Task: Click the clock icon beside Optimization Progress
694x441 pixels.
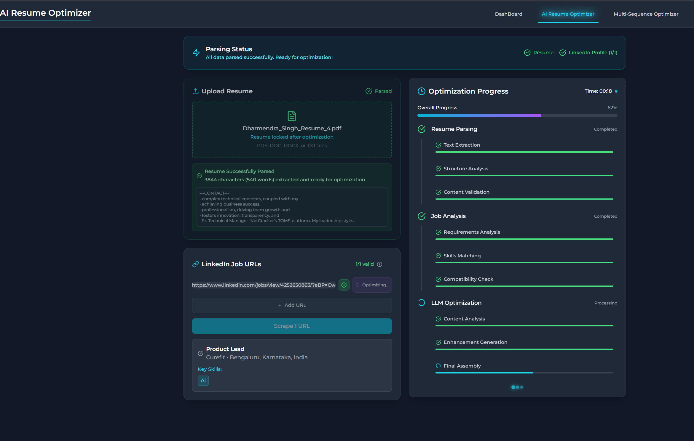Action: [x=421, y=91]
